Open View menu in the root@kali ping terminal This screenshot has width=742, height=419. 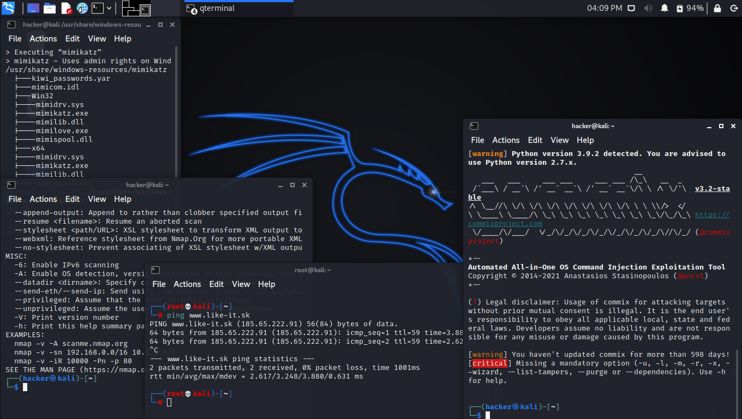tap(241, 284)
